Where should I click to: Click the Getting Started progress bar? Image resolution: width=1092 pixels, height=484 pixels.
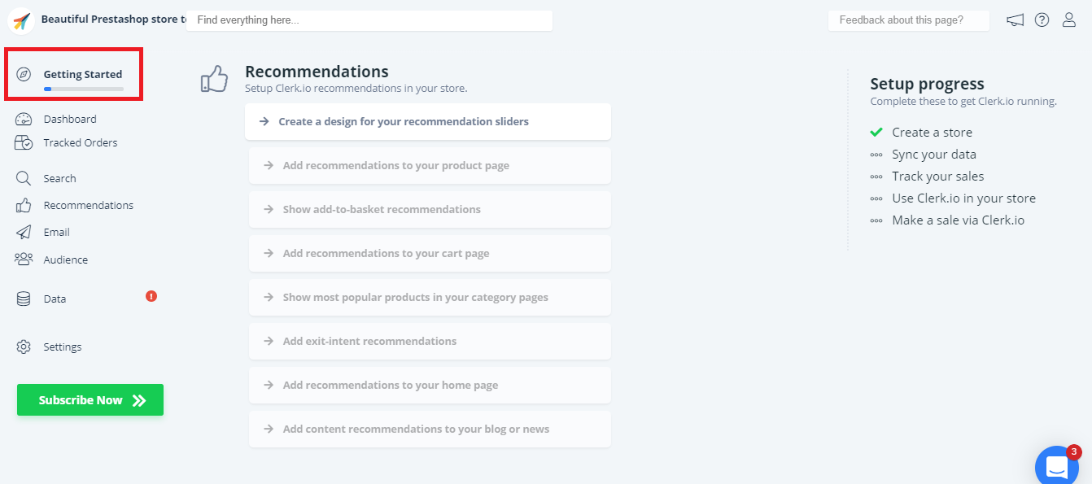(83, 89)
